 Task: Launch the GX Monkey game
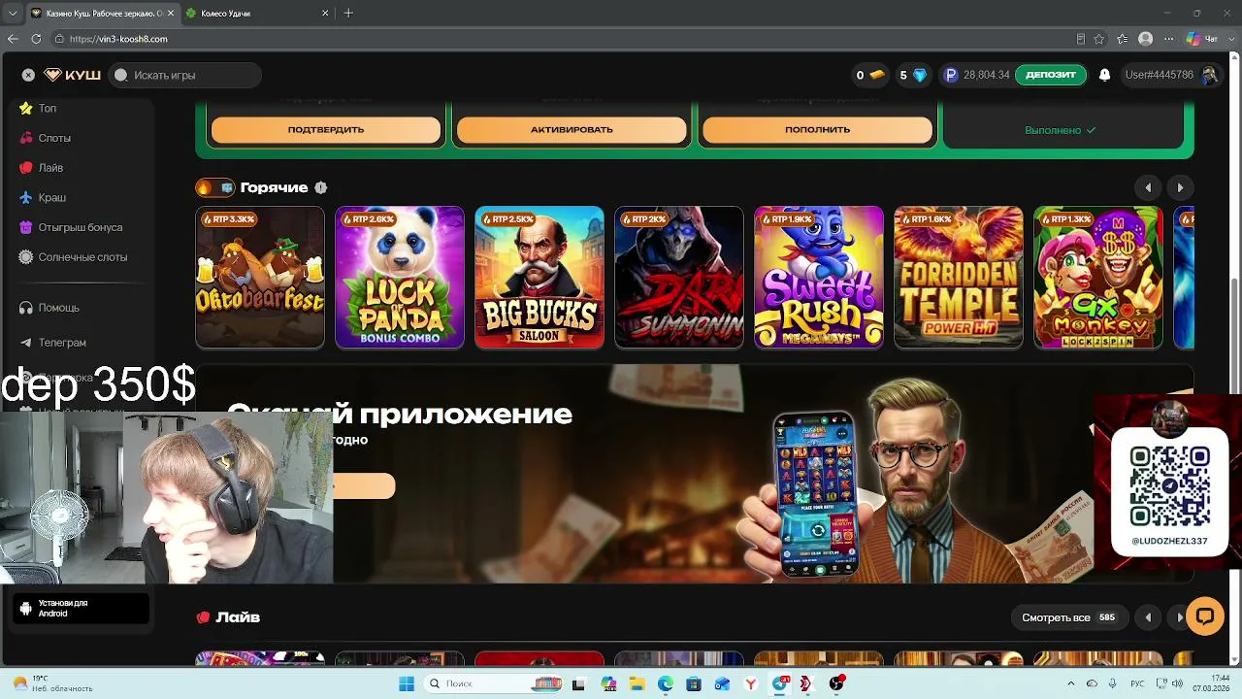pos(1098,277)
